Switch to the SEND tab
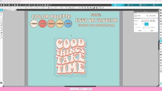Screen dimensions: 162x91 tap(156, 5)
